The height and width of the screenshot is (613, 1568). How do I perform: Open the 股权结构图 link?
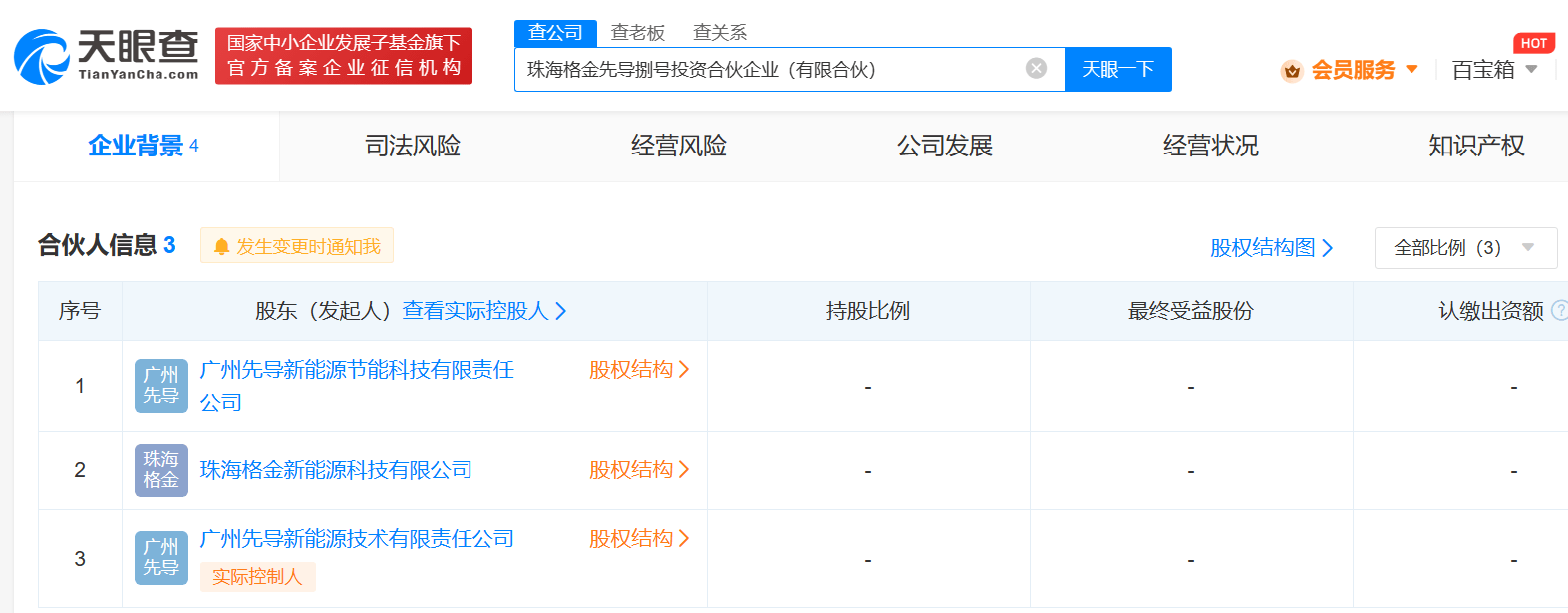pyautogui.click(x=1271, y=248)
